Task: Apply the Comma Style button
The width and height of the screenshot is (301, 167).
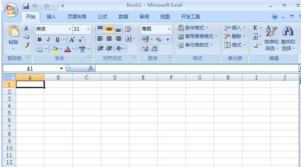Action: click(167, 40)
